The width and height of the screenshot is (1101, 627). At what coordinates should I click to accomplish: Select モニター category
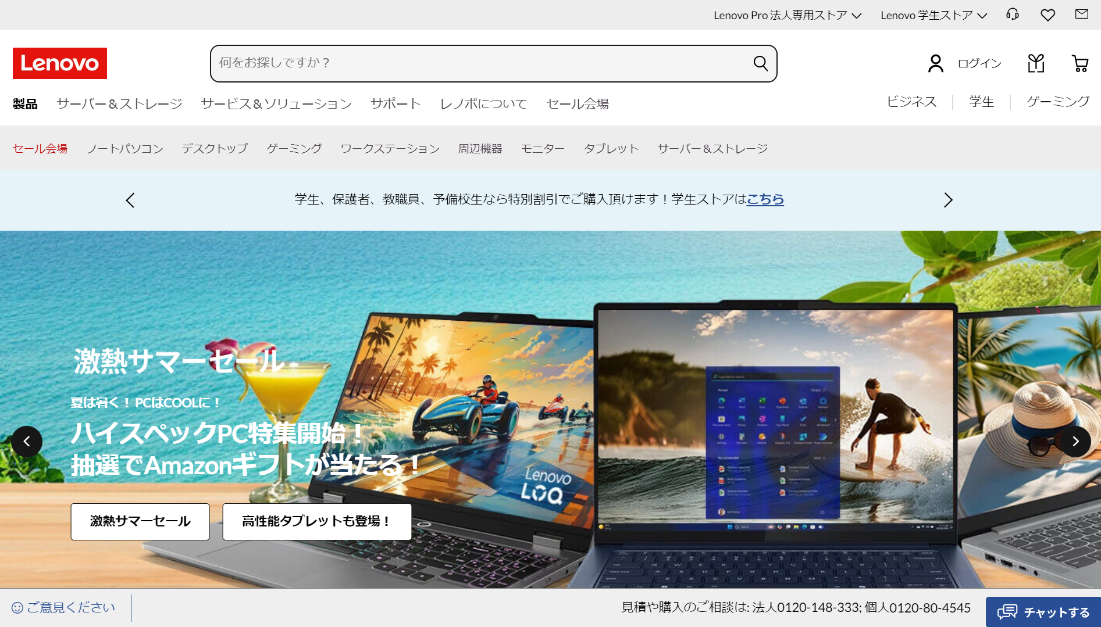coord(543,149)
